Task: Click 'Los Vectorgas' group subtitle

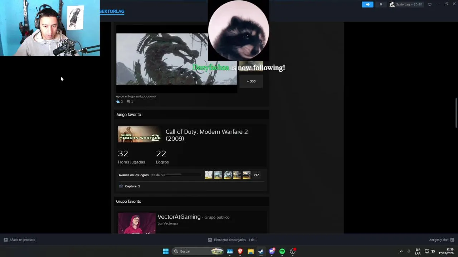Action: 168,223
